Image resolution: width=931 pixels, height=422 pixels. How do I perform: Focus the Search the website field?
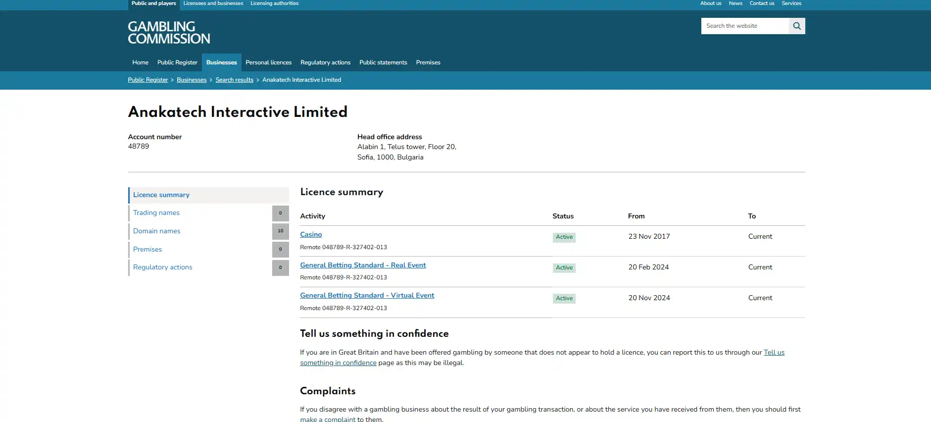coord(745,26)
